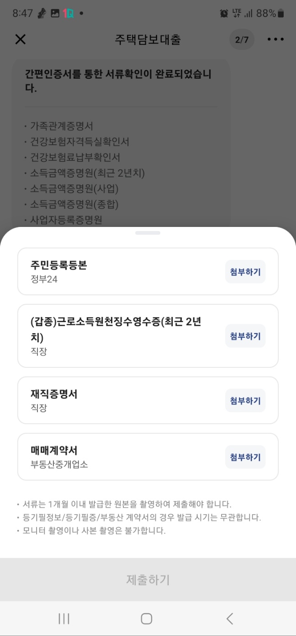The width and height of the screenshot is (296, 636).
Task: Tap the 제출하기 submit button
Action: tap(148, 579)
